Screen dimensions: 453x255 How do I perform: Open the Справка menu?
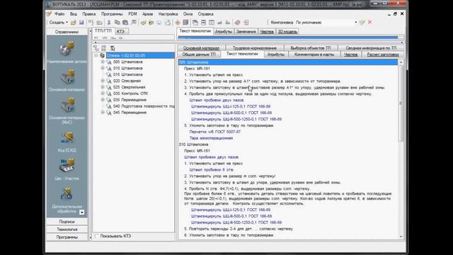(206, 14)
